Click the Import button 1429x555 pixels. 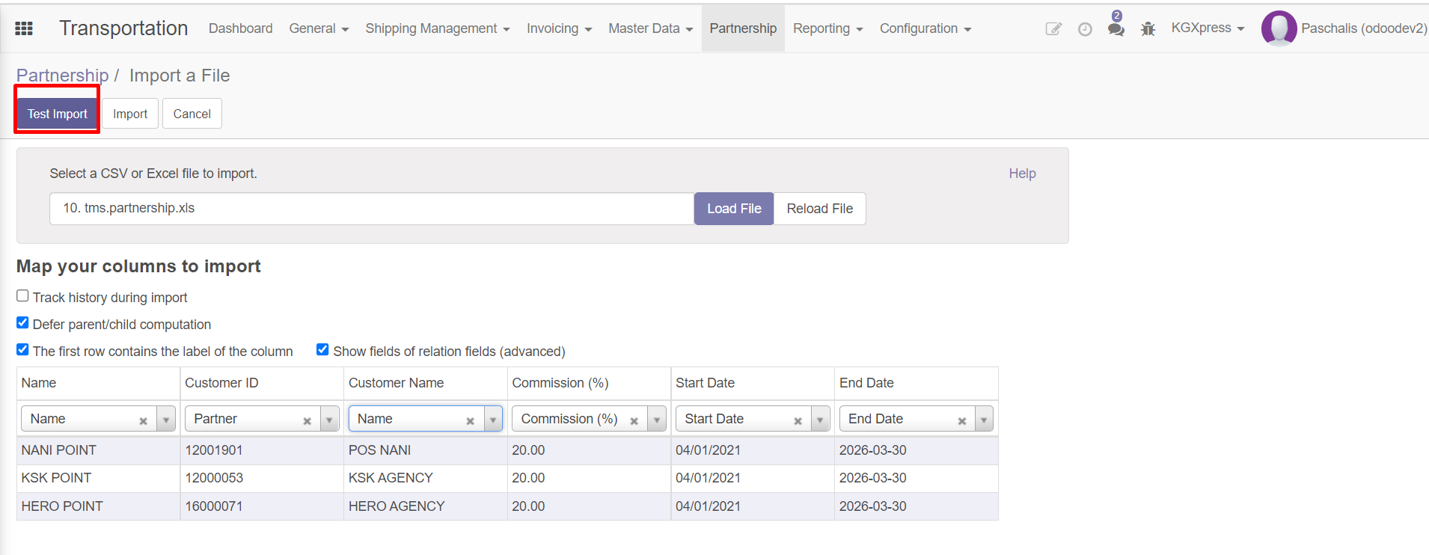tap(130, 114)
